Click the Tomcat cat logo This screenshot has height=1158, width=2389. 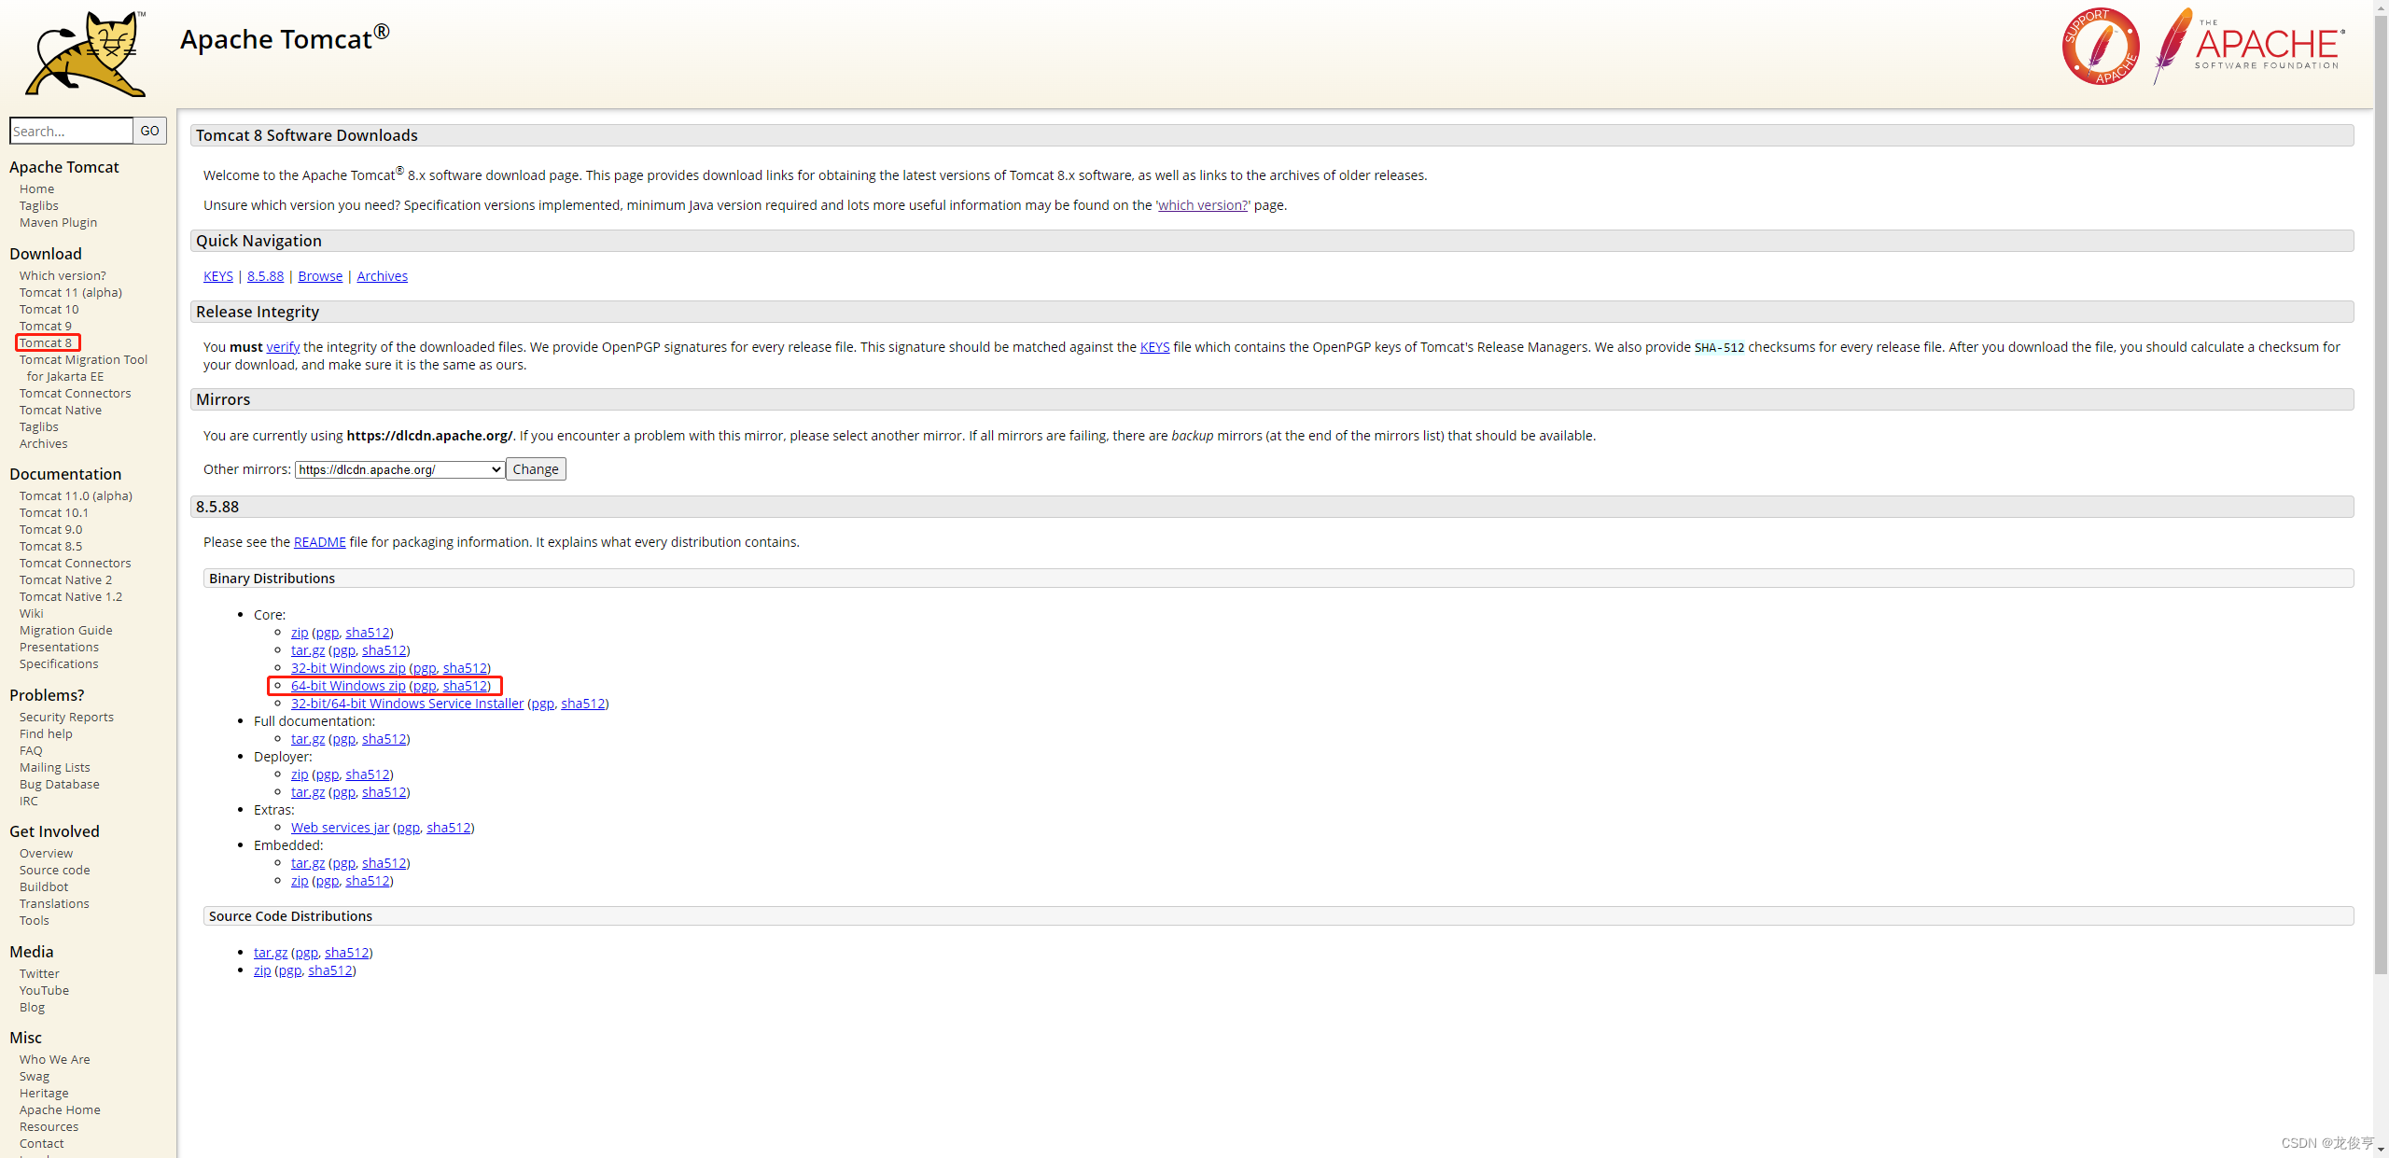86,53
